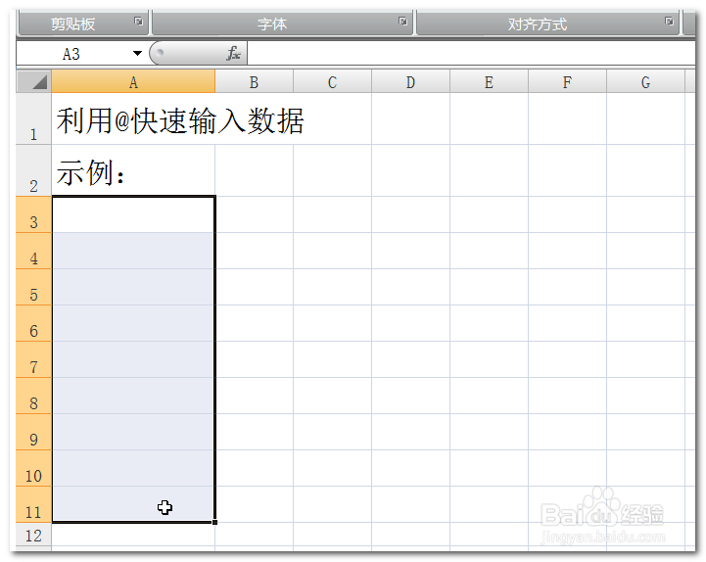Image resolution: width=706 pixels, height=562 pixels.
Task: Open the Clipboard group dialog launcher
Action: [139, 22]
